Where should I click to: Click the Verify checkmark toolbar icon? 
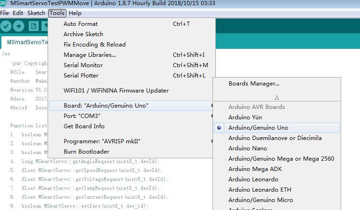coord(6,26)
